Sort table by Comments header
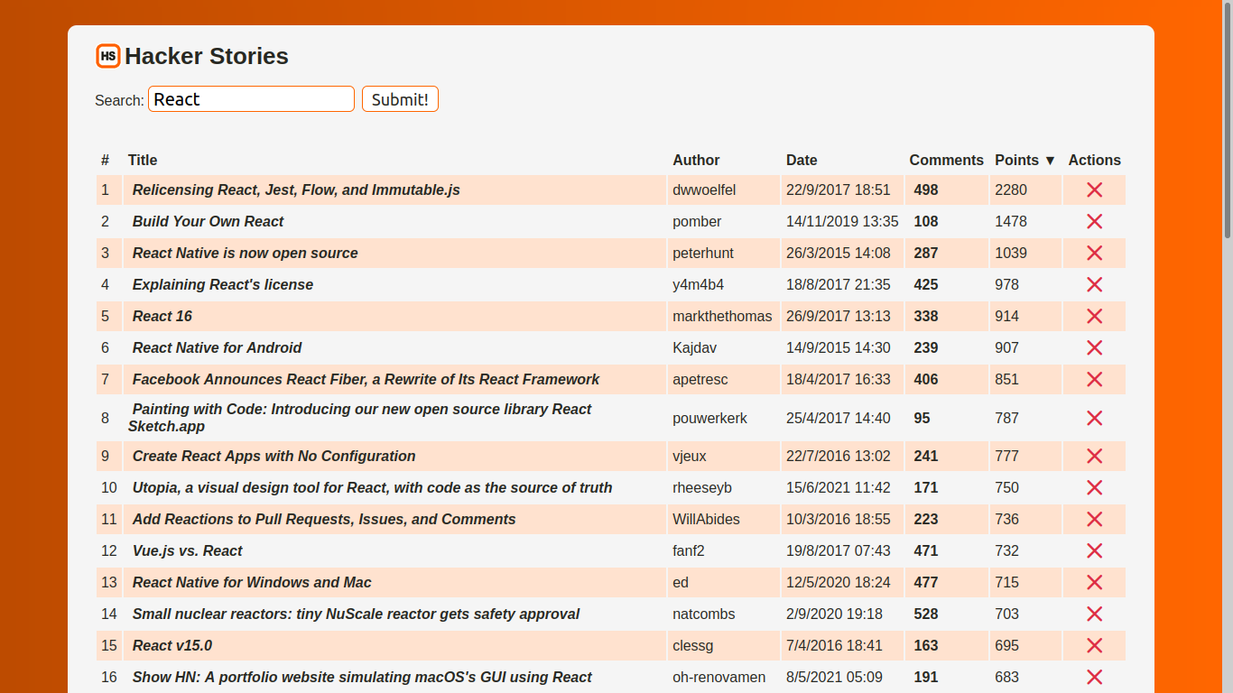1233x693 pixels. pos(946,160)
